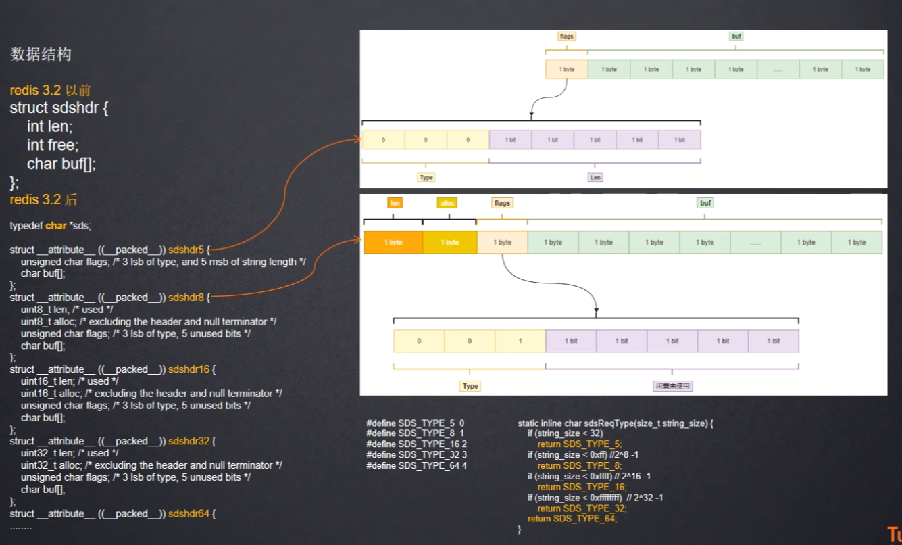Click the "int len;" field line

point(50,126)
